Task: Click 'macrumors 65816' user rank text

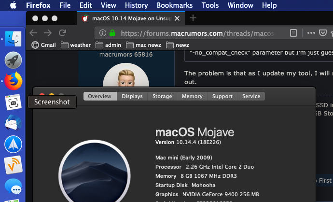Action: (126, 55)
